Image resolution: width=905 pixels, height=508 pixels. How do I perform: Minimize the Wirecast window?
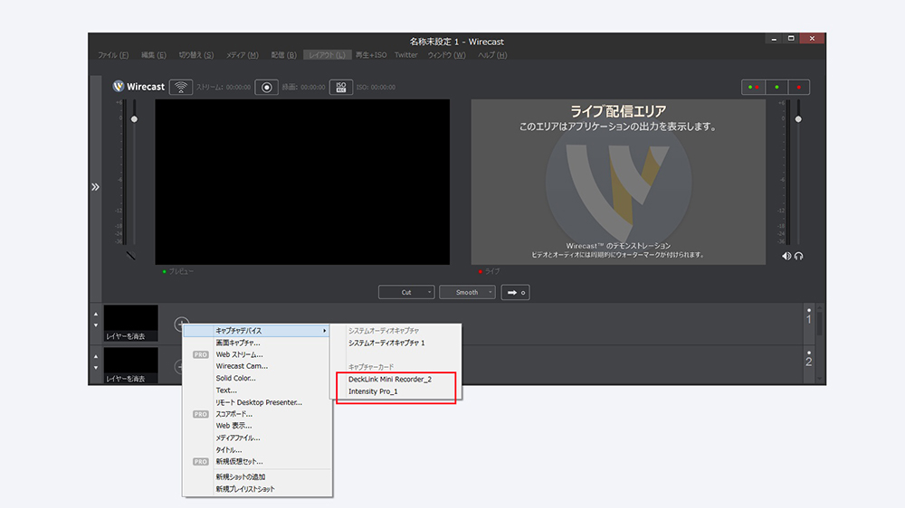click(x=774, y=39)
